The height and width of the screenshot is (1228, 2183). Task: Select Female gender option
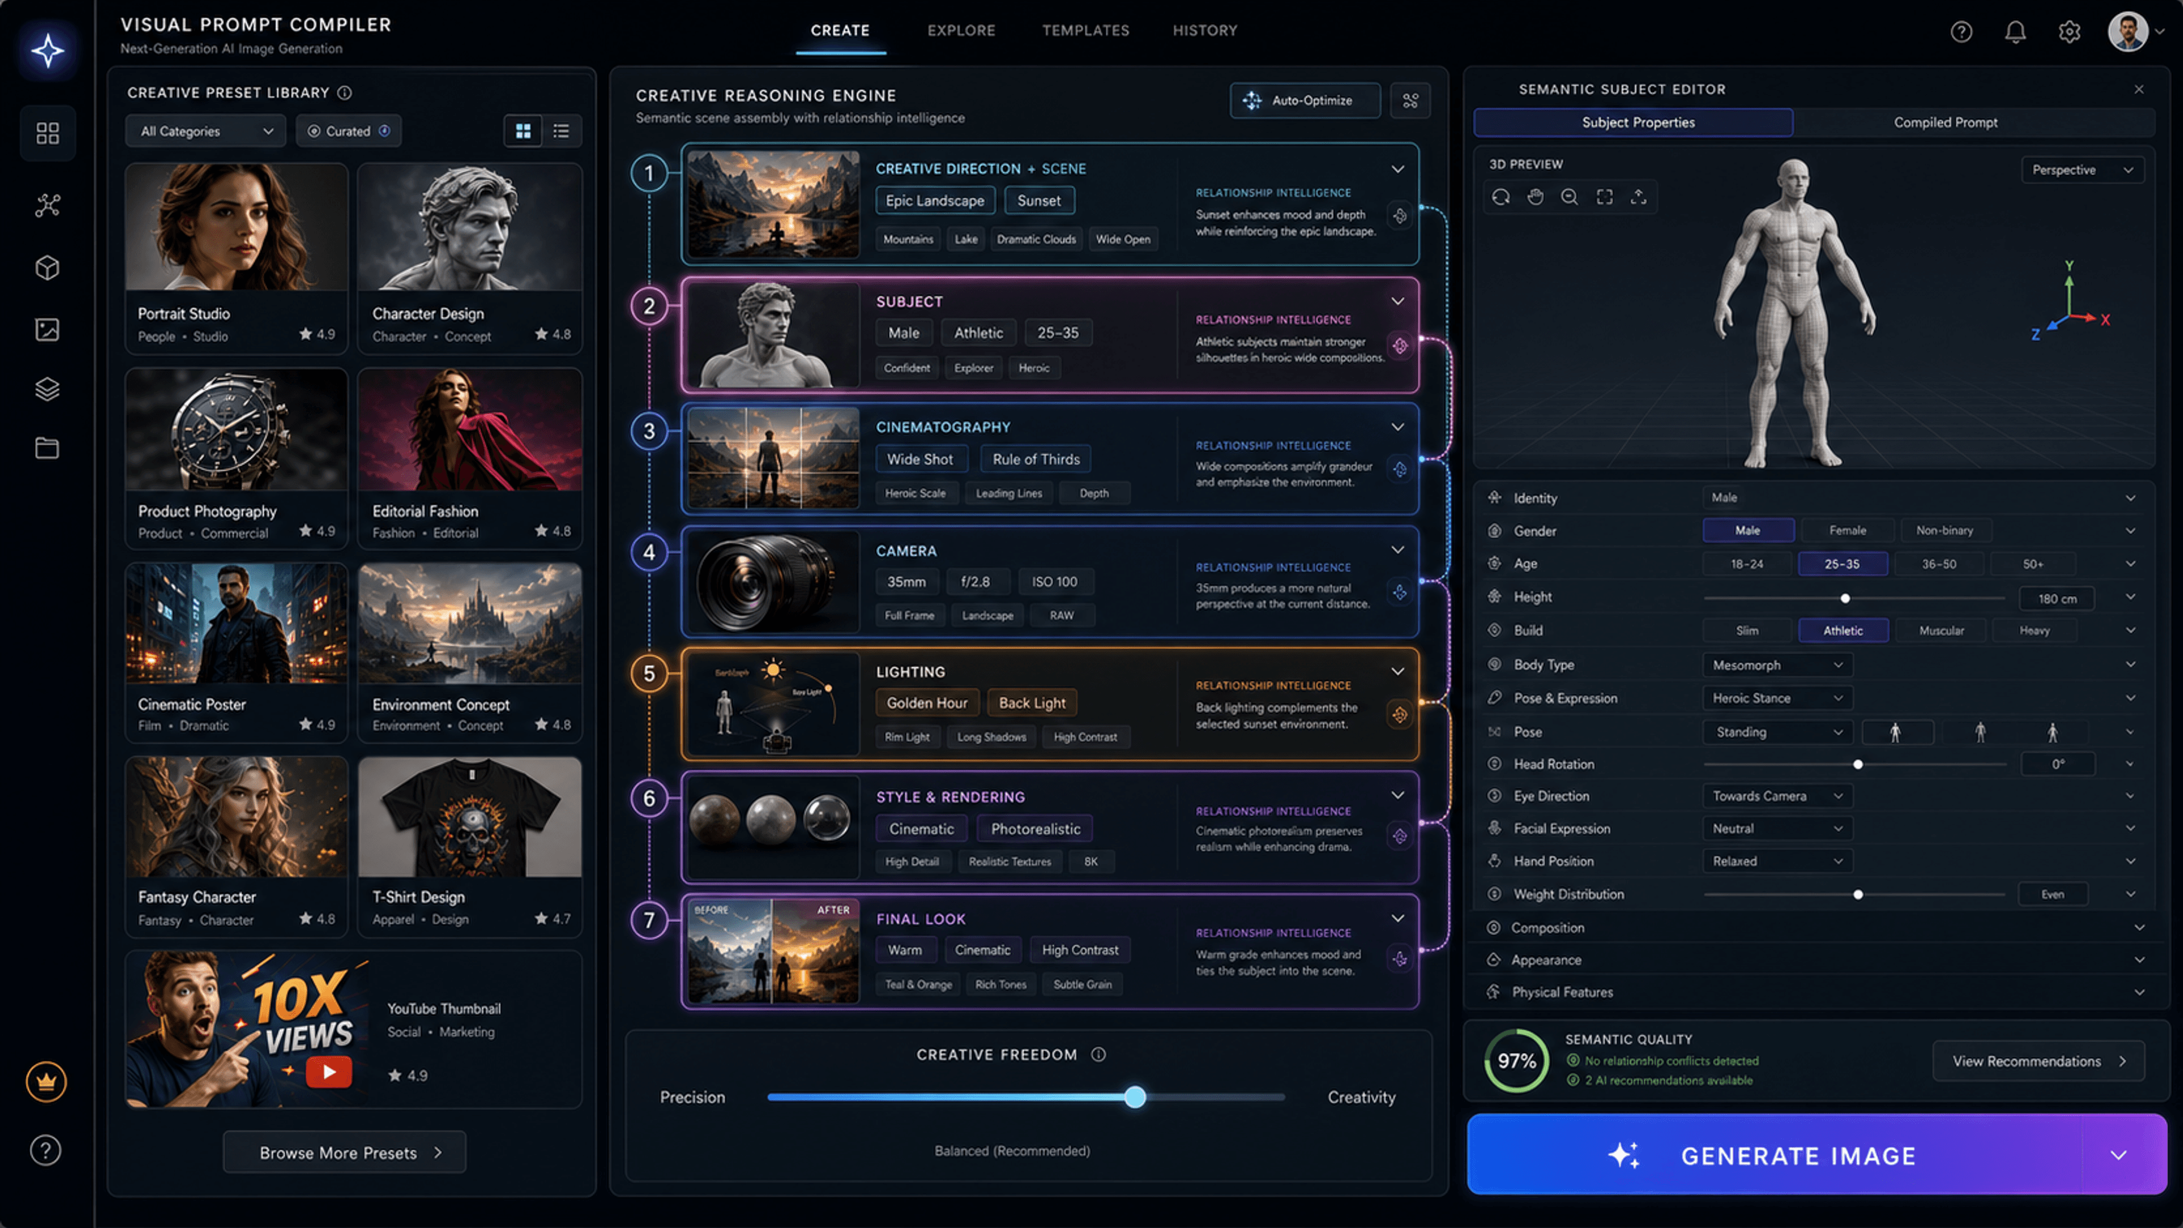(x=1848, y=530)
